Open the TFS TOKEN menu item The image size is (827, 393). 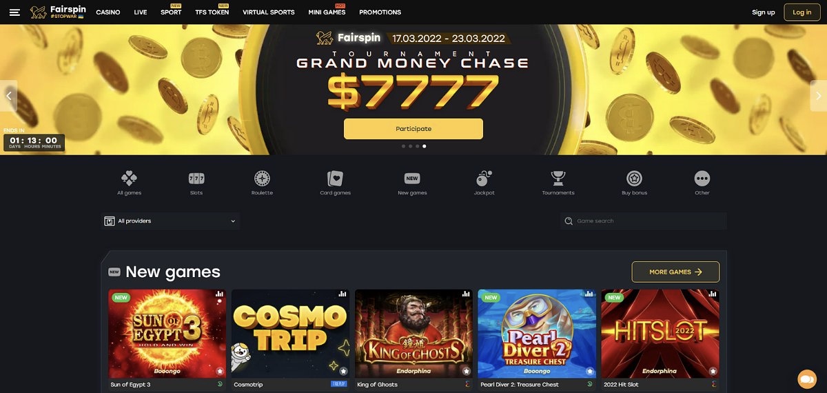pyautogui.click(x=212, y=12)
